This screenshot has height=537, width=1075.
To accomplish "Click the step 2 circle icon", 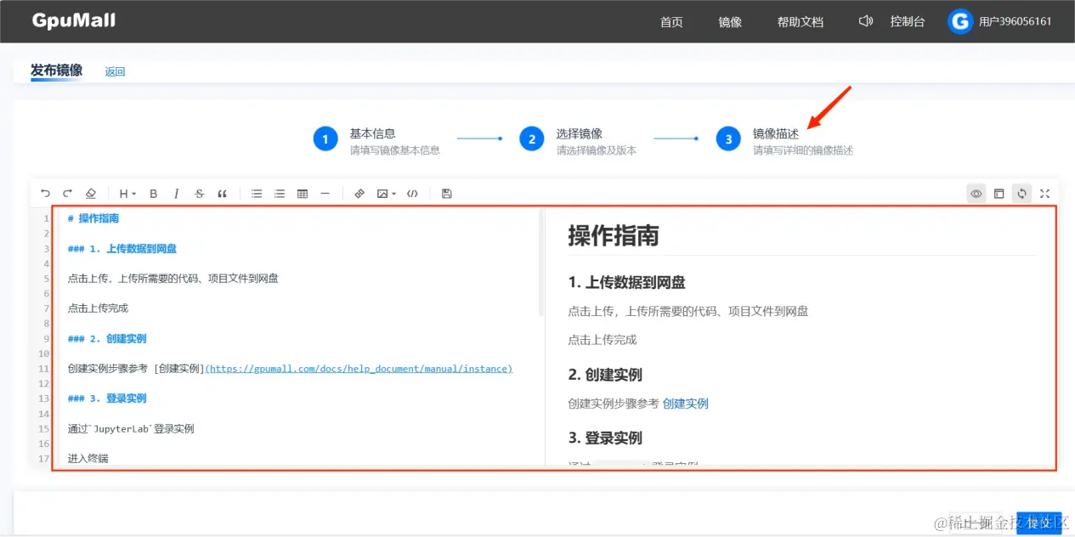I will click(532, 138).
